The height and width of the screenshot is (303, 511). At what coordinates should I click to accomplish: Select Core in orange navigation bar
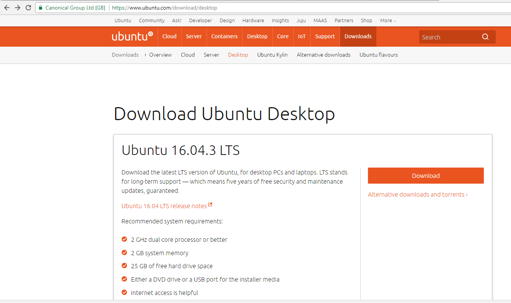pyautogui.click(x=283, y=36)
